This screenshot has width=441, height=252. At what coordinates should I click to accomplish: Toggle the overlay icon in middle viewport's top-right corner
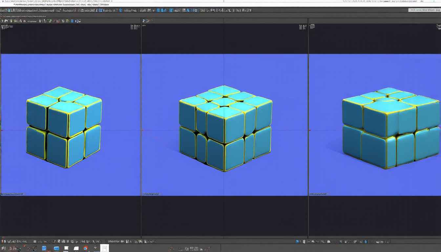click(x=303, y=27)
